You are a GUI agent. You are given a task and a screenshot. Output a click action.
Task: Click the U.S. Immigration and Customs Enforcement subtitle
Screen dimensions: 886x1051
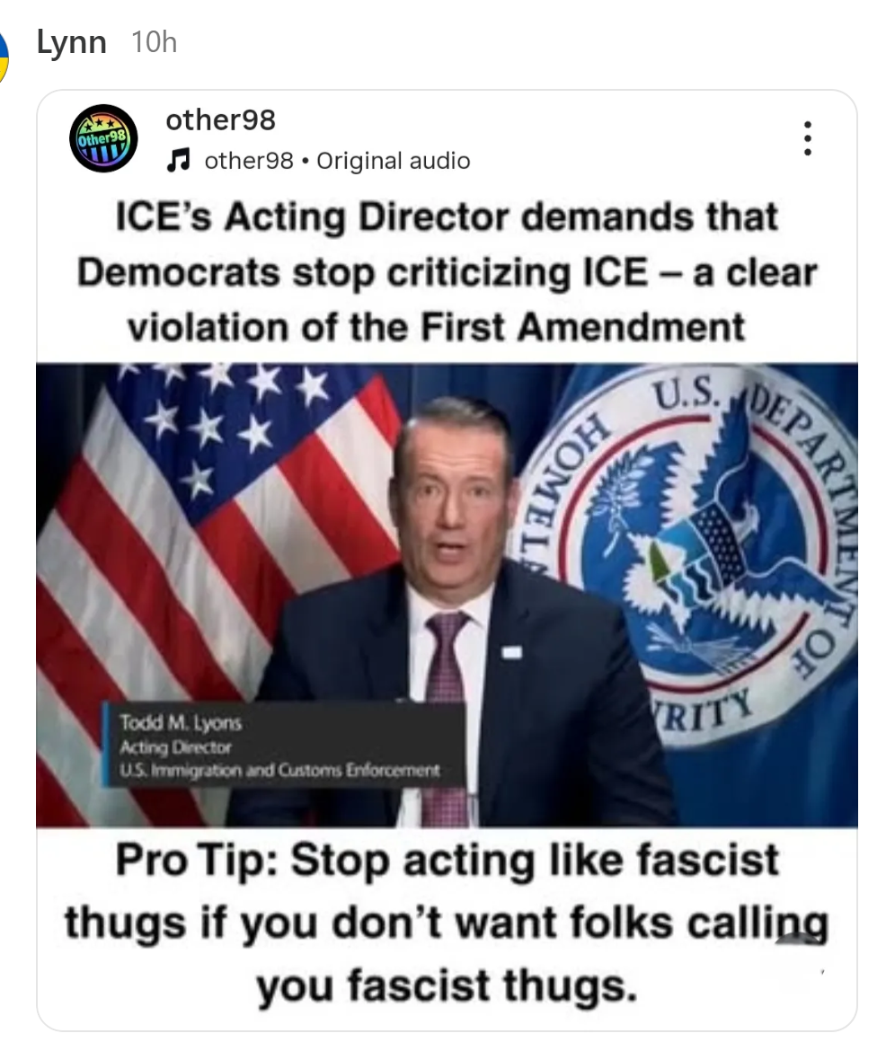pos(279,770)
